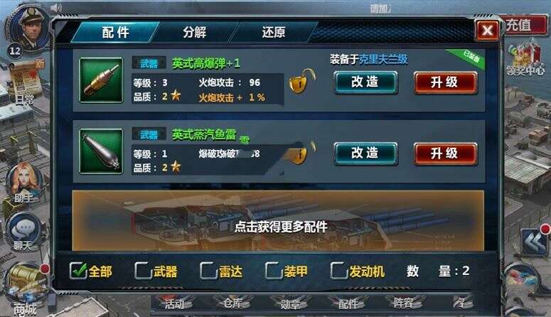Toggle the lock on 英式高爆弹+1

(301, 82)
